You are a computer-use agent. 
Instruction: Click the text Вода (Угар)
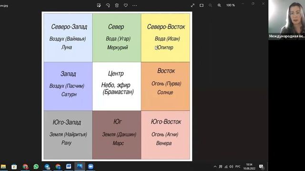click(118, 39)
